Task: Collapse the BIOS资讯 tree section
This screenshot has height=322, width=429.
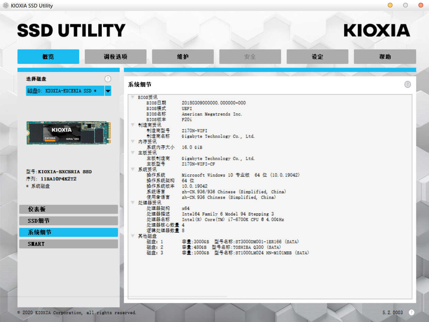Action: pos(133,97)
